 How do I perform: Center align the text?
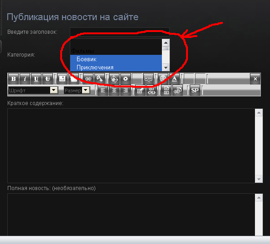tap(114, 90)
